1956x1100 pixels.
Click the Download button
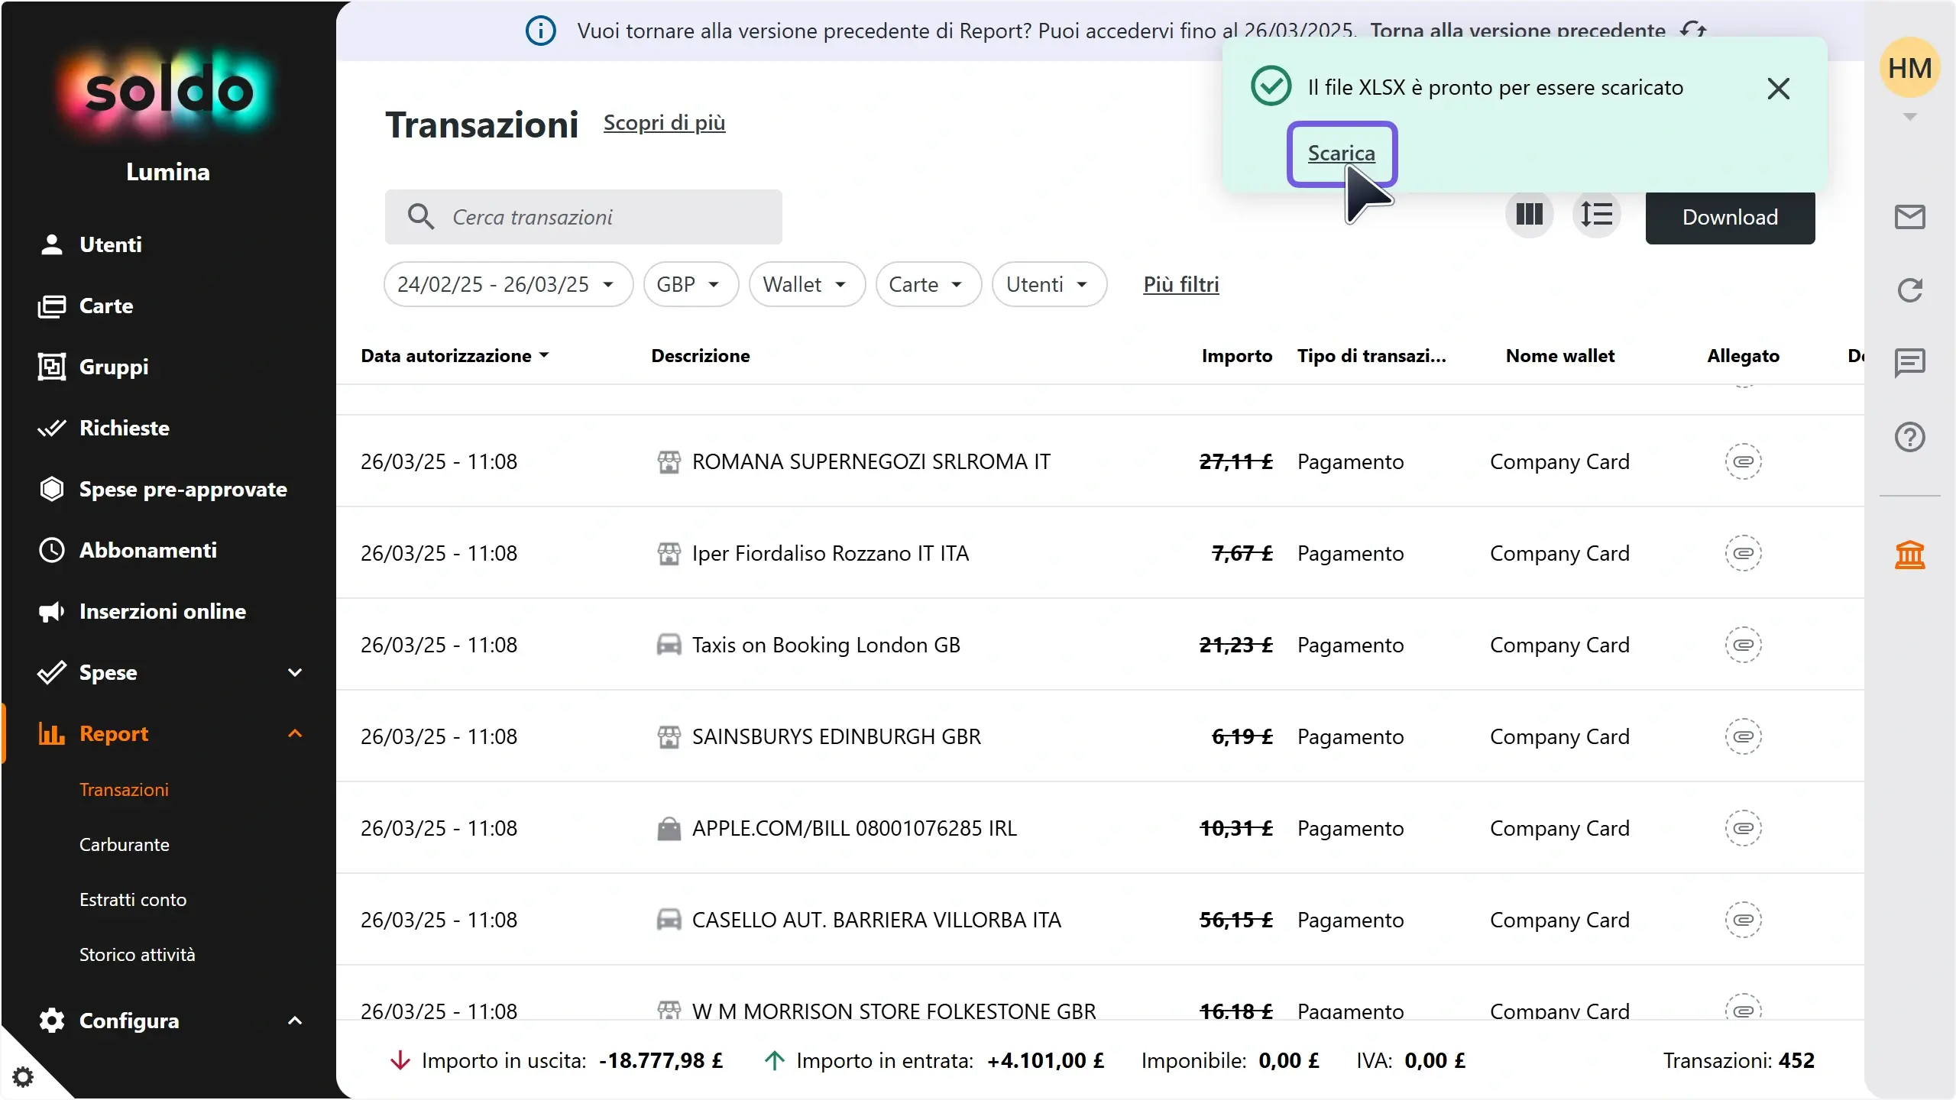point(1730,218)
